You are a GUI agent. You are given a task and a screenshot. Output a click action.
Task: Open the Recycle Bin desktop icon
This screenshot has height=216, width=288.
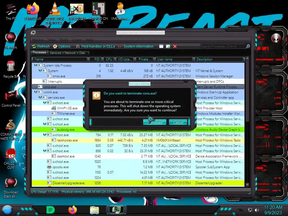[x=11, y=69]
